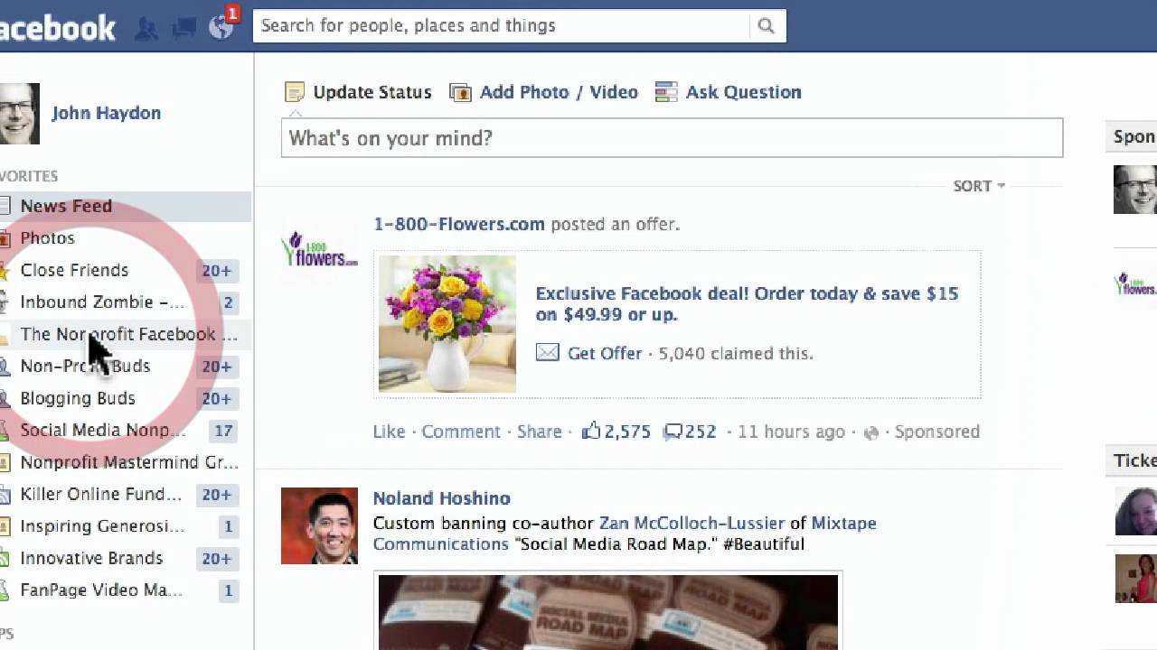The width and height of the screenshot is (1157, 650).
Task: Expand the SORT dropdown
Action: point(979,186)
